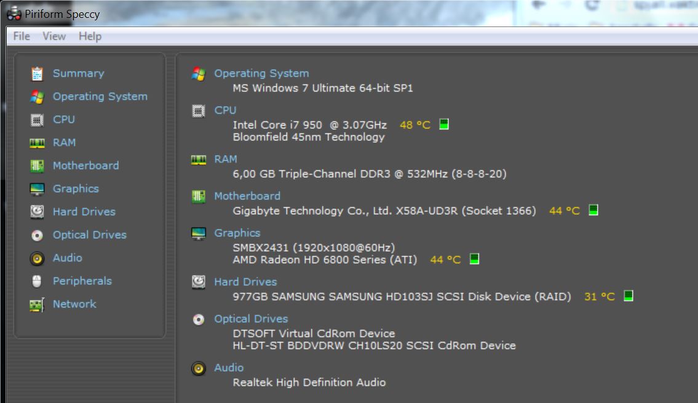Click the Motherboard icon in sidebar
The height and width of the screenshot is (403, 698).
pyautogui.click(x=37, y=166)
